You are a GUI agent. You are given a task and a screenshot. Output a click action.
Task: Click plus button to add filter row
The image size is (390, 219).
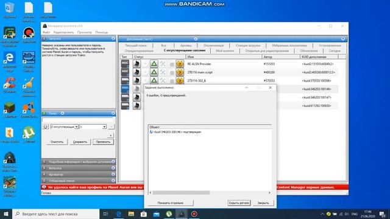[x=111, y=135]
